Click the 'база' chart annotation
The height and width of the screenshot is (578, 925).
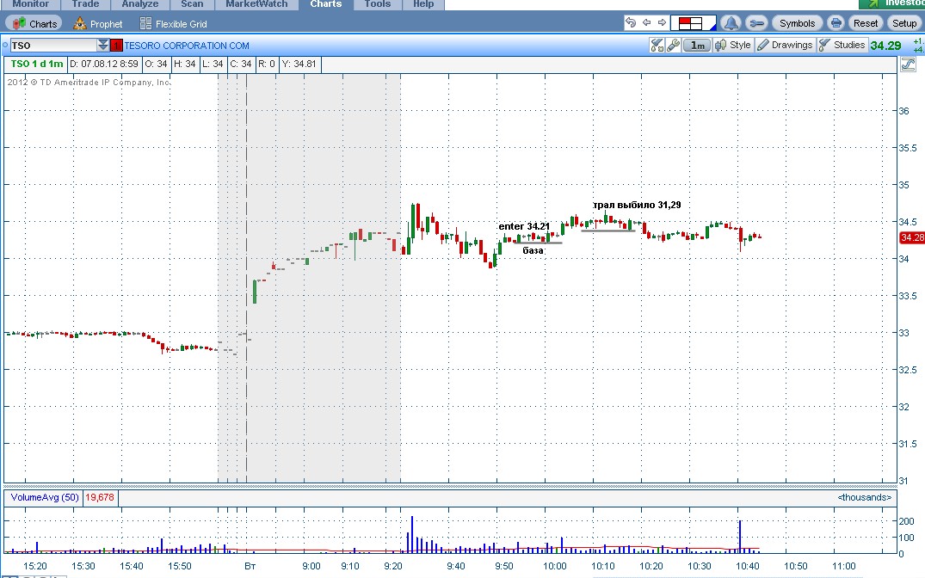[x=533, y=250]
